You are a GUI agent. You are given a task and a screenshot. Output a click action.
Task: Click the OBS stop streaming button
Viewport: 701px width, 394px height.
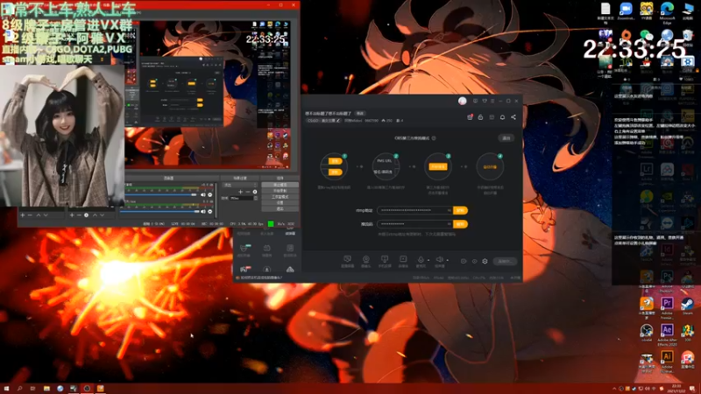[x=280, y=185]
